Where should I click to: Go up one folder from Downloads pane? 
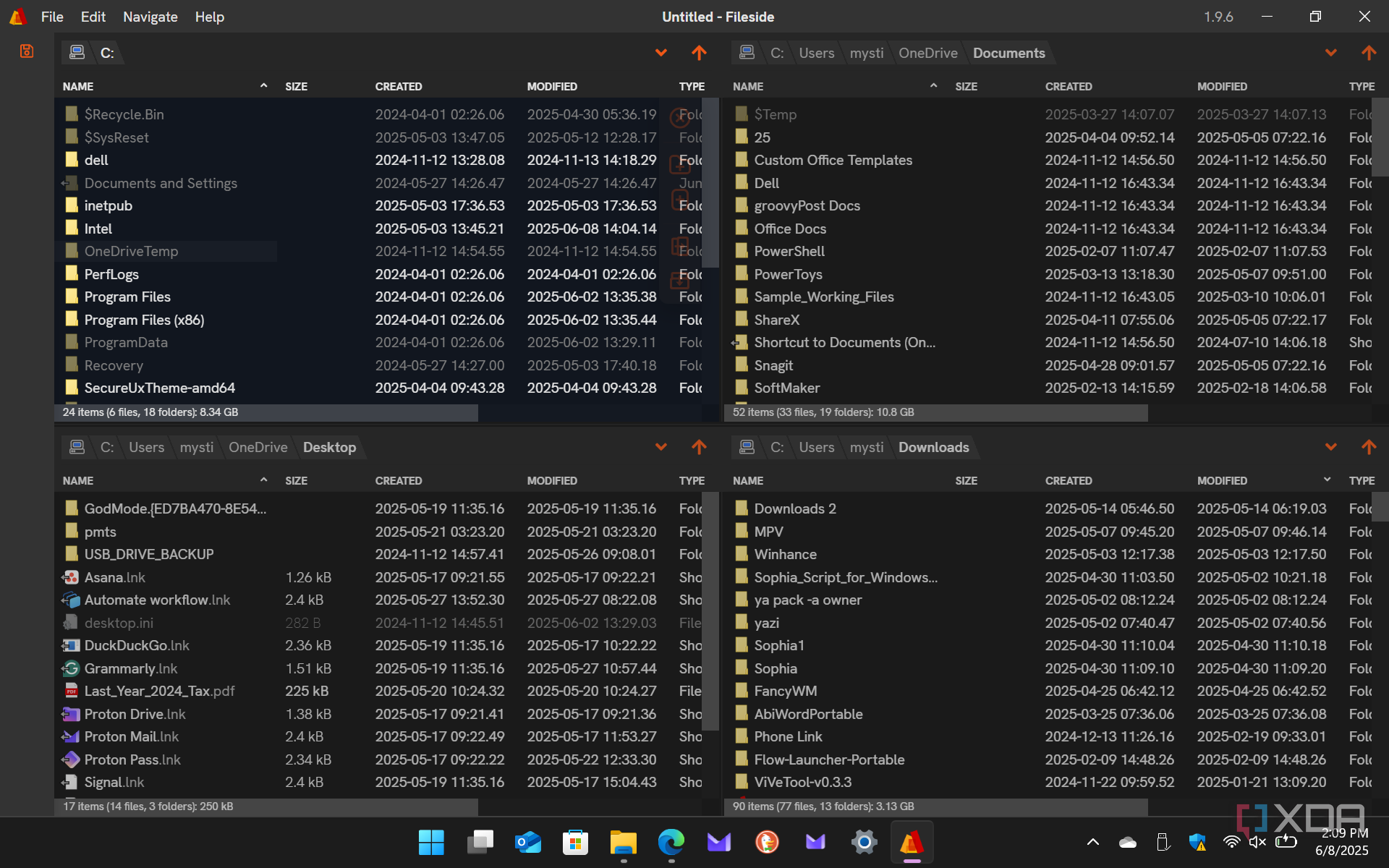(x=1369, y=447)
